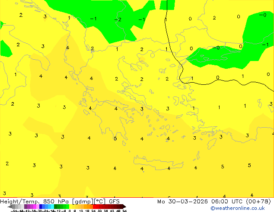
Task: Click the 06:00 UTC time text
Action: 227,202
